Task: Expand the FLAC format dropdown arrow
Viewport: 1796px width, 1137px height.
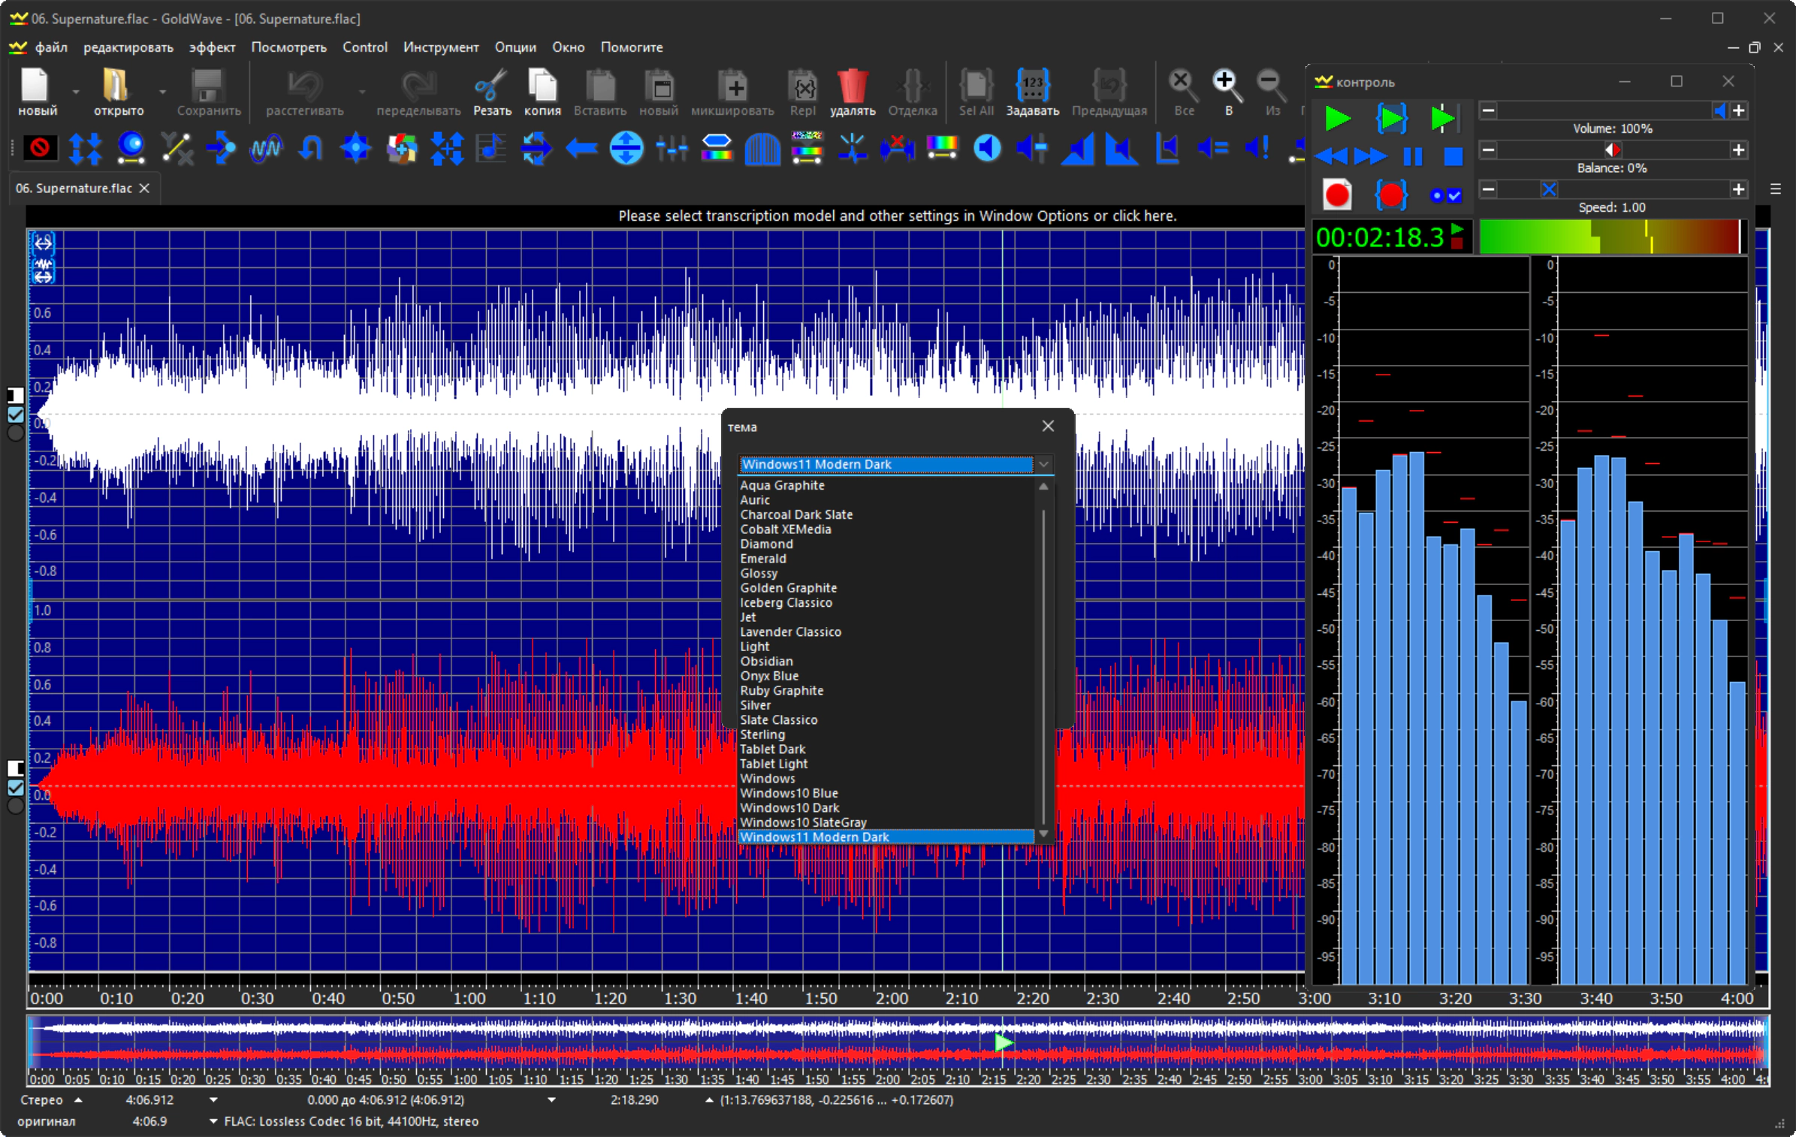Action: [x=213, y=1121]
